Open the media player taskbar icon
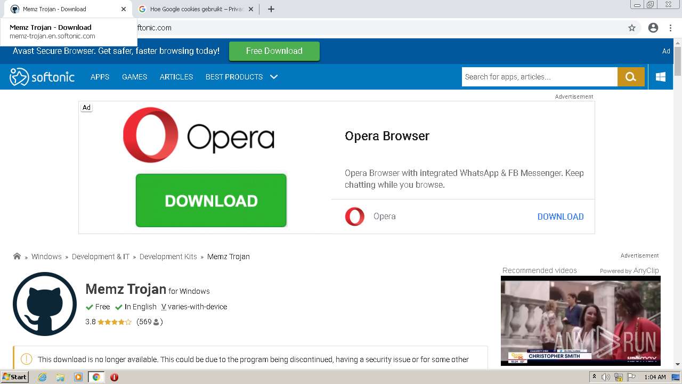The height and width of the screenshot is (384, 682). [78, 377]
